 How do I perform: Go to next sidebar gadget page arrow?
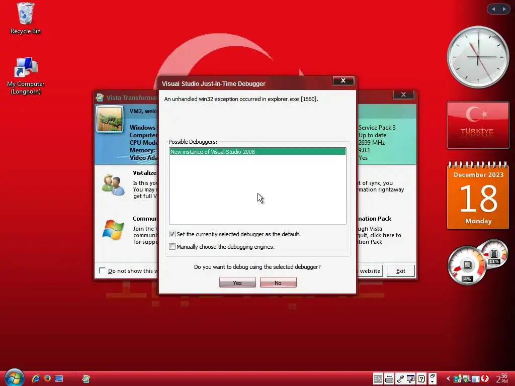tap(504, 9)
